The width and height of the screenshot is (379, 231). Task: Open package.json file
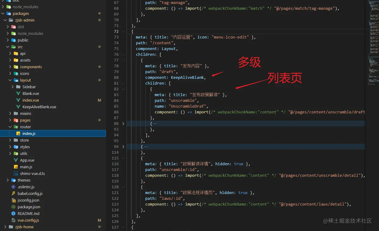click(x=29, y=207)
